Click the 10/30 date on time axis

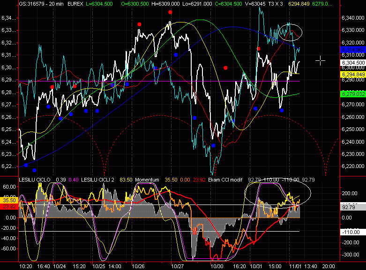(217, 265)
